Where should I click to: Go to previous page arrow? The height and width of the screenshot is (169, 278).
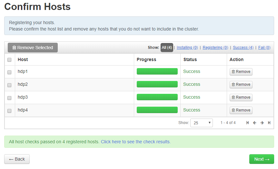pos(254,123)
